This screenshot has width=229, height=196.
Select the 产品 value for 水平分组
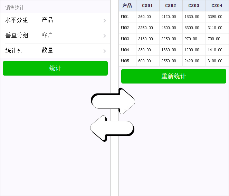pyautogui.click(x=47, y=20)
